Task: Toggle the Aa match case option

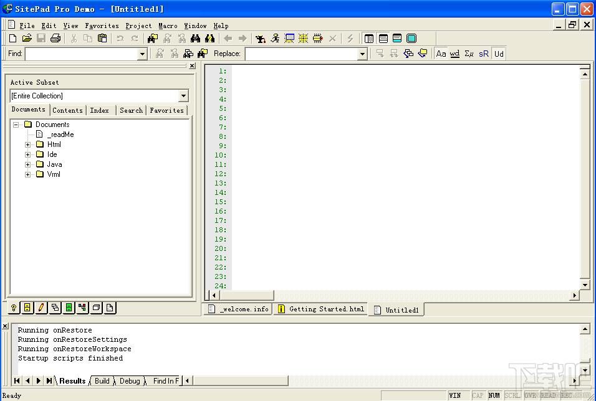Action: click(441, 54)
